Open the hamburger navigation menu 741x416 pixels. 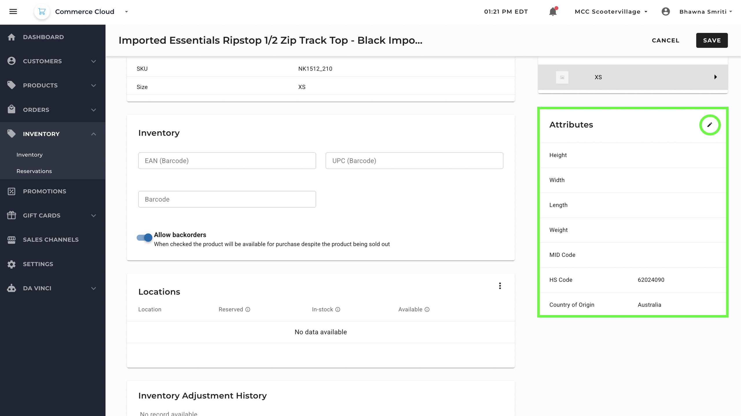[13, 12]
